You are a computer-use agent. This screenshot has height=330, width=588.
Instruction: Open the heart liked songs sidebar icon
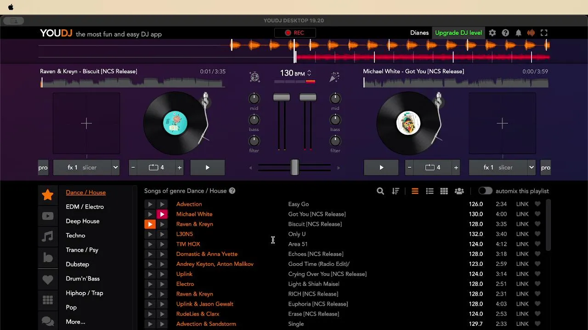(x=48, y=279)
